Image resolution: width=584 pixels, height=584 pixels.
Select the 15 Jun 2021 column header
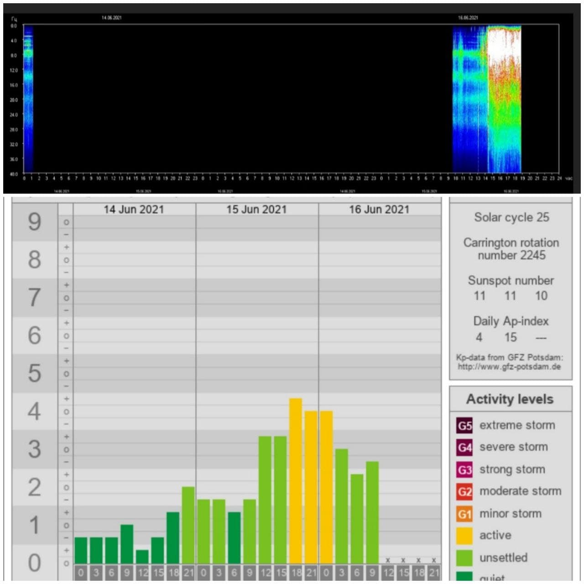(x=256, y=209)
